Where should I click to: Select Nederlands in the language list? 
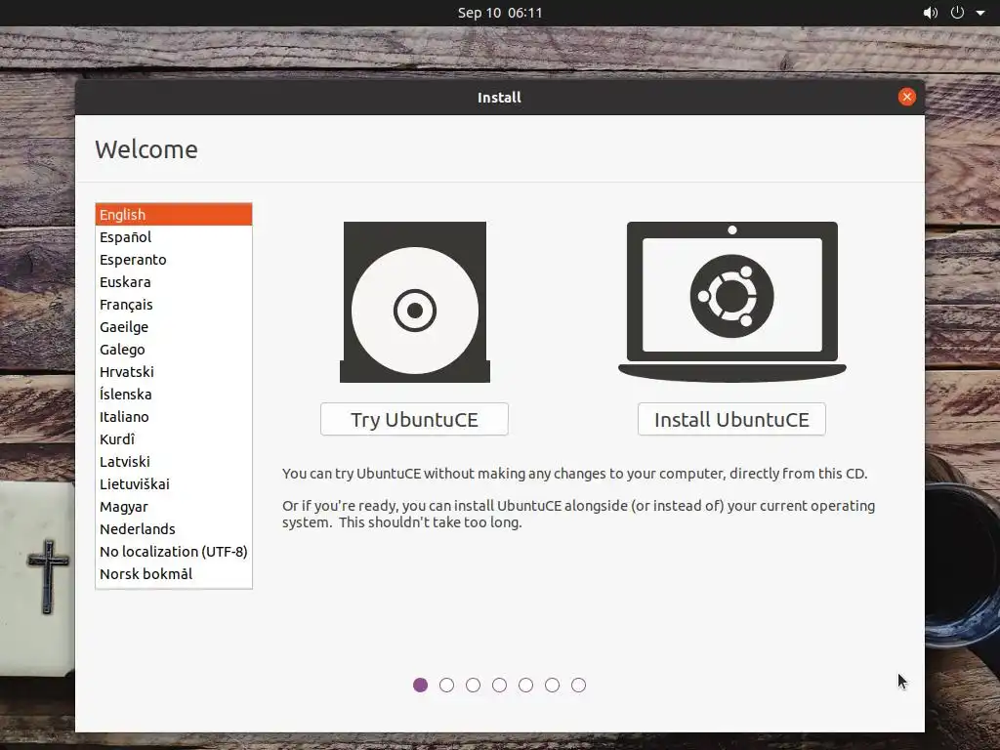(174, 528)
